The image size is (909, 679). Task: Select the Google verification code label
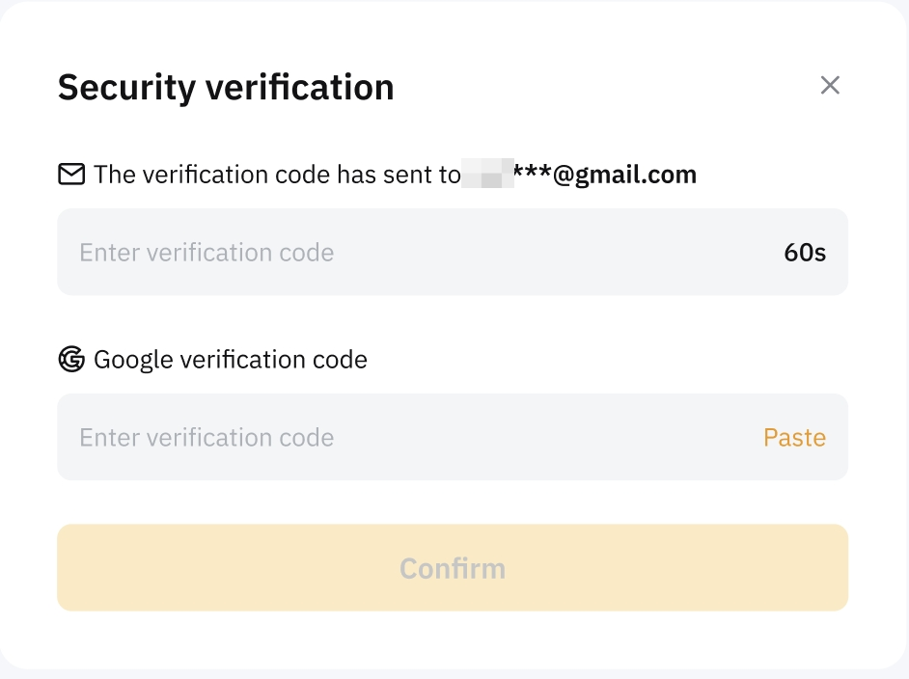(x=231, y=360)
